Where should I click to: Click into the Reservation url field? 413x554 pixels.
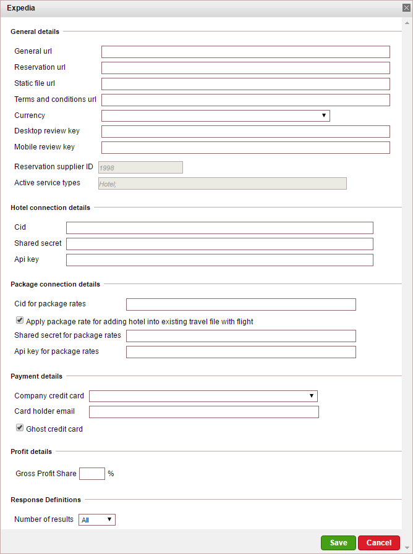pyautogui.click(x=245, y=68)
